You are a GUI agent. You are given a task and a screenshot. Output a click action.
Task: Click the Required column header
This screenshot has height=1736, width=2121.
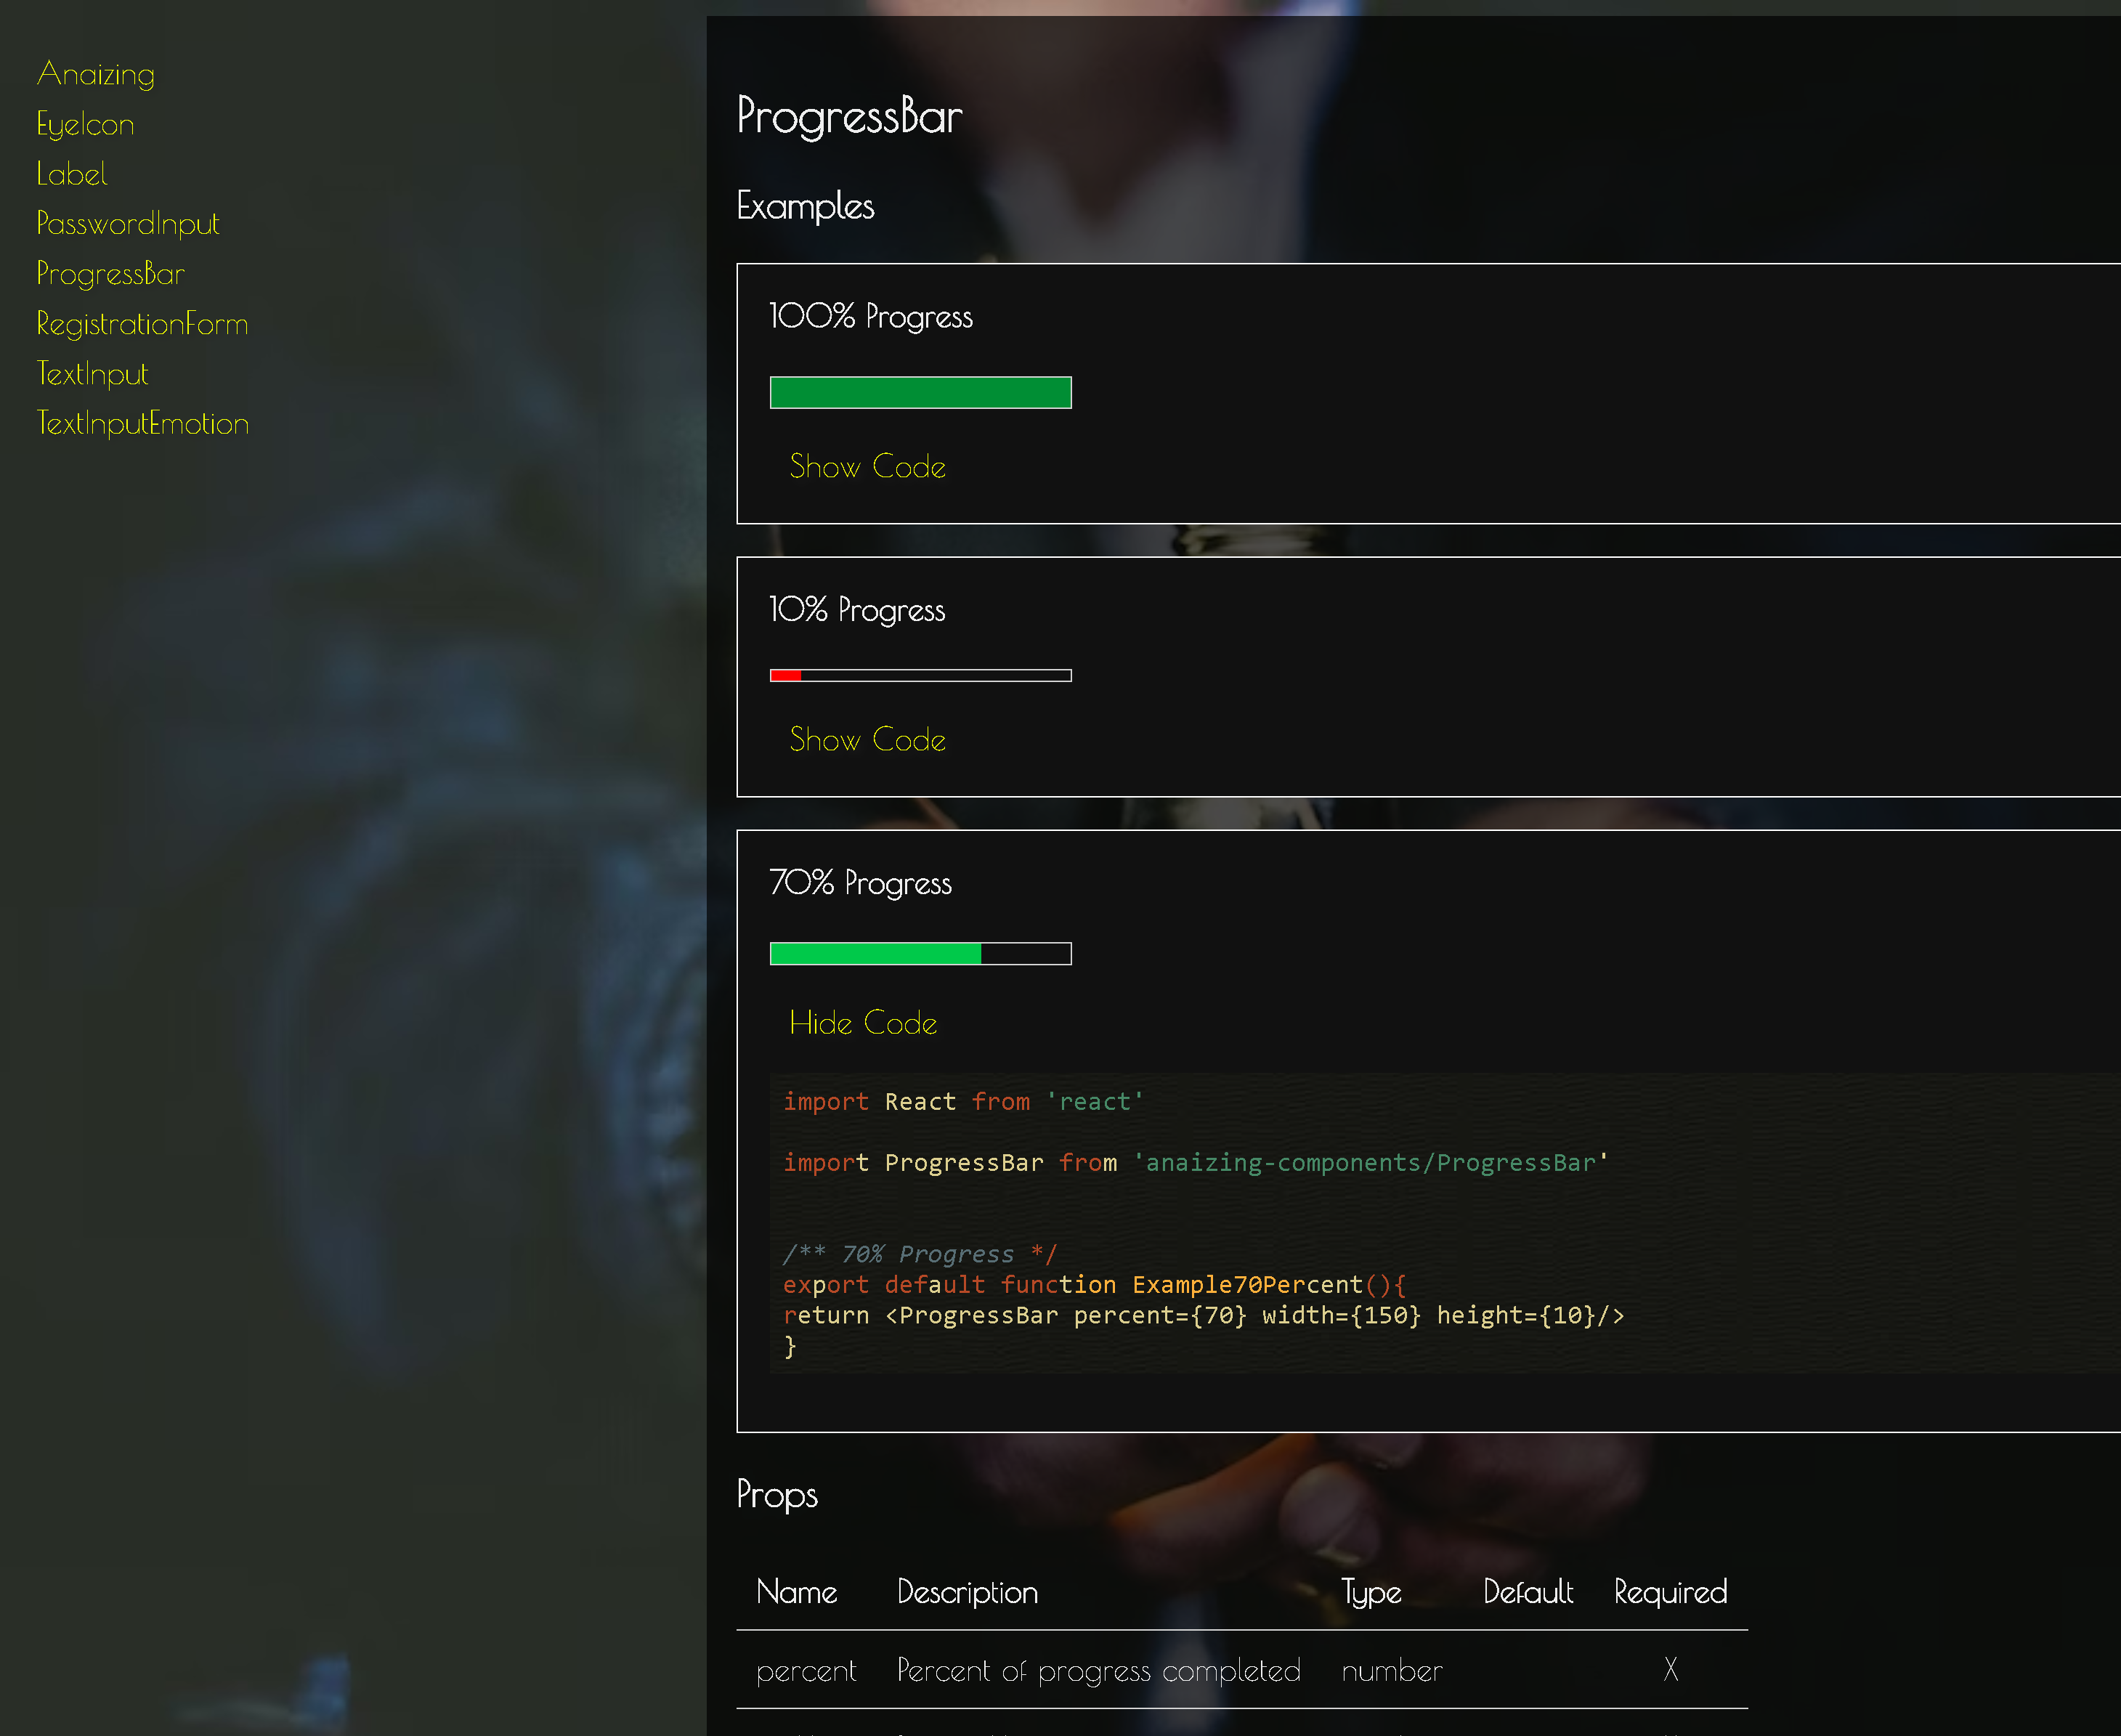[1670, 1592]
